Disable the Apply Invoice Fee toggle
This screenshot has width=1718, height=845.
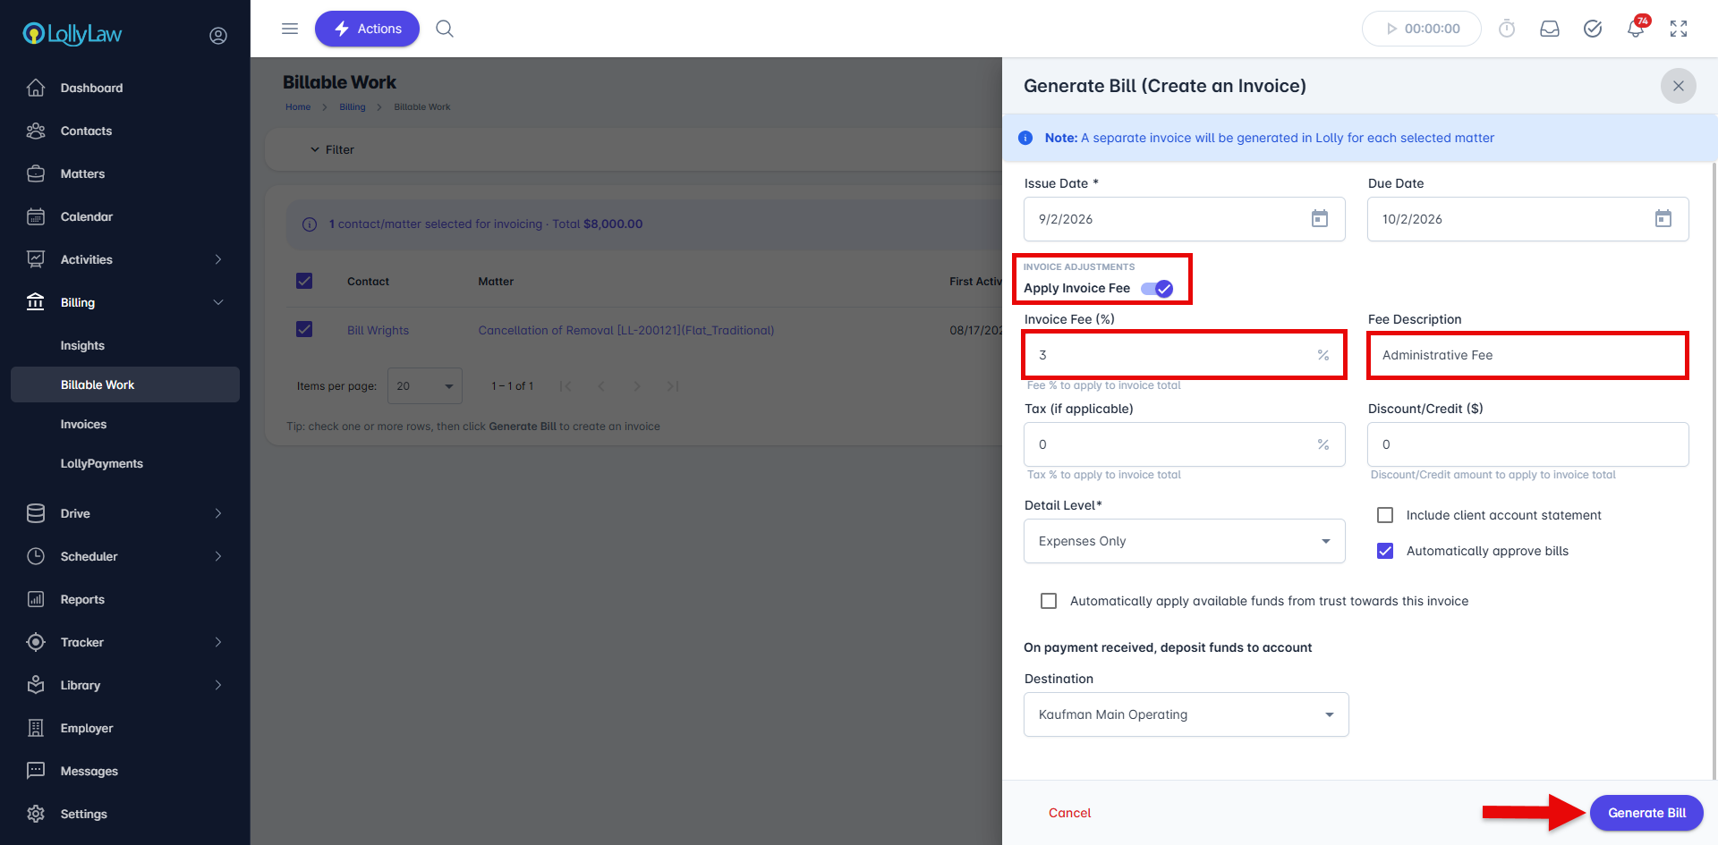1157,289
